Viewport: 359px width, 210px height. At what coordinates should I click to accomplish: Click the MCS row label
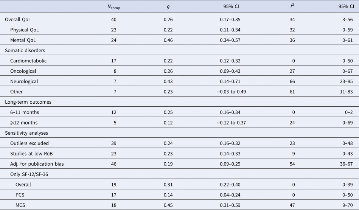[21, 205]
